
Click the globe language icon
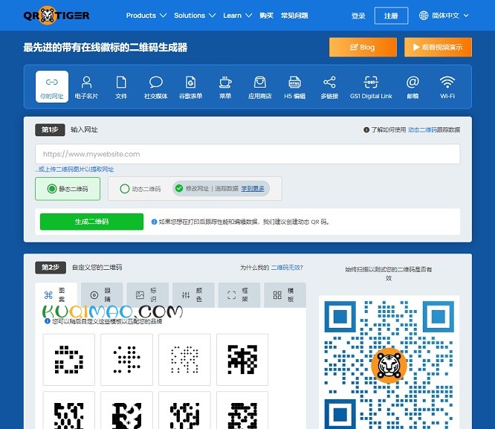tap(424, 15)
